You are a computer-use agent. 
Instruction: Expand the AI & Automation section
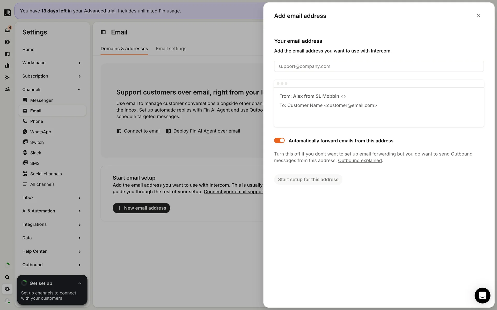point(52,211)
